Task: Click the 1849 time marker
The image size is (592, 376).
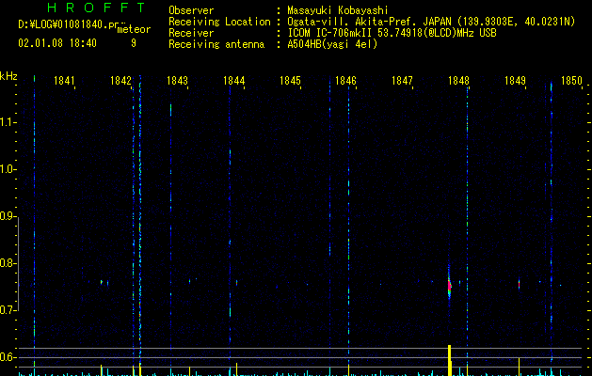Action: (515, 80)
